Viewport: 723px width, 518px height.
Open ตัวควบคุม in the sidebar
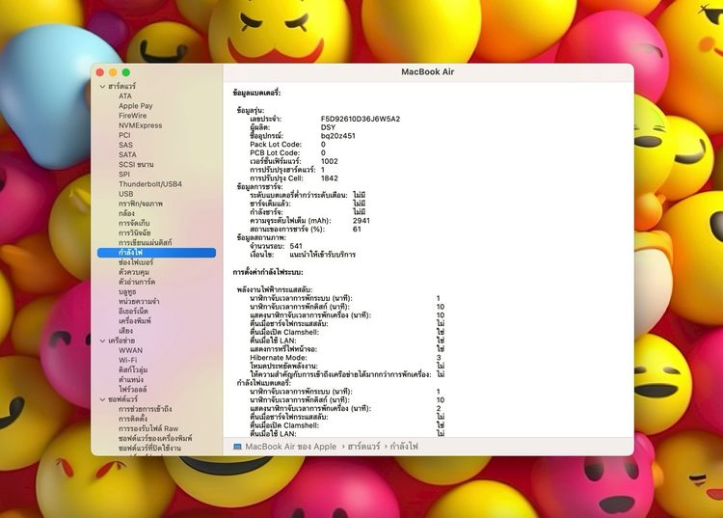click(134, 272)
